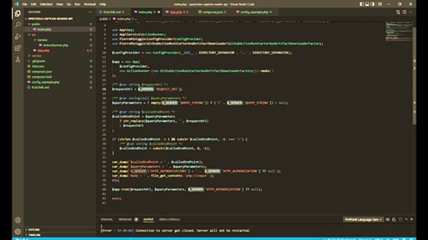Screen dimensions: 428x240
Task: Open the Explorer view in activity bar
Action: 18,14
